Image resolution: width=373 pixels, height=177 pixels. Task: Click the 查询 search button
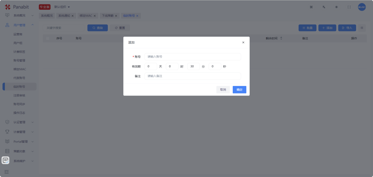click(97, 28)
